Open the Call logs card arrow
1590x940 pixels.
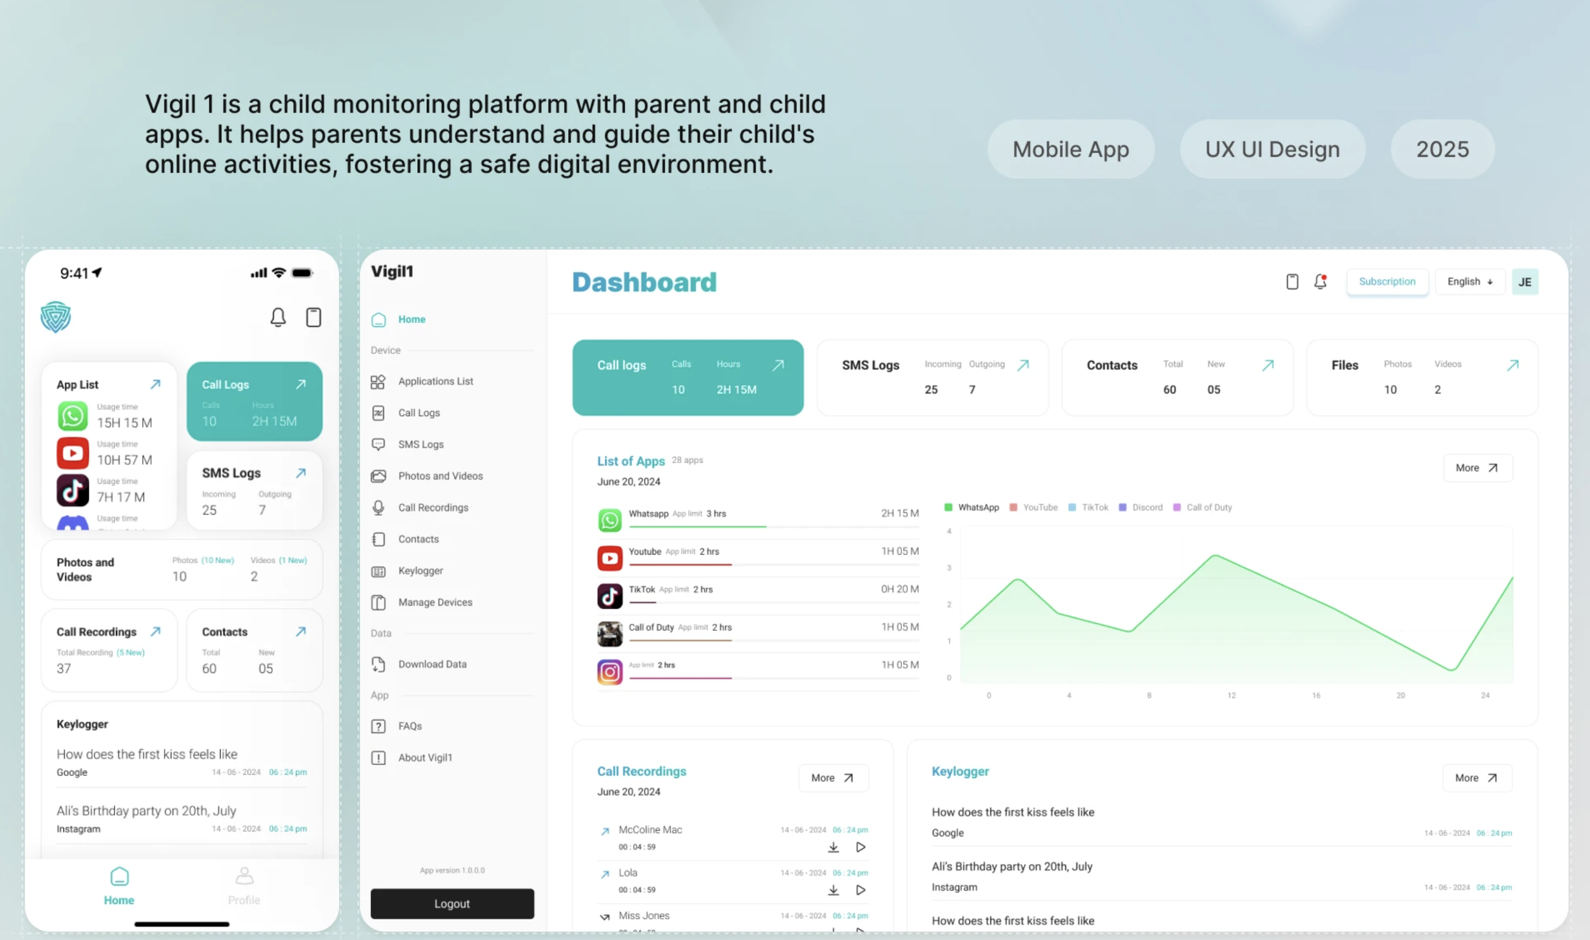pyautogui.click(x=778, y=365)
